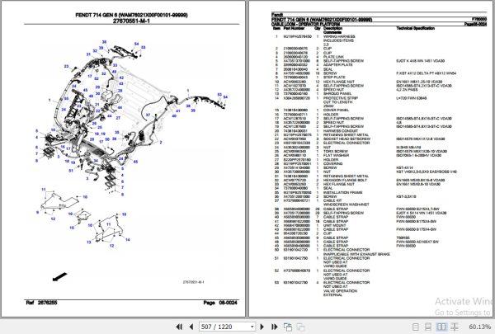Switch to continuous scrolling page view

click(428, 327)
